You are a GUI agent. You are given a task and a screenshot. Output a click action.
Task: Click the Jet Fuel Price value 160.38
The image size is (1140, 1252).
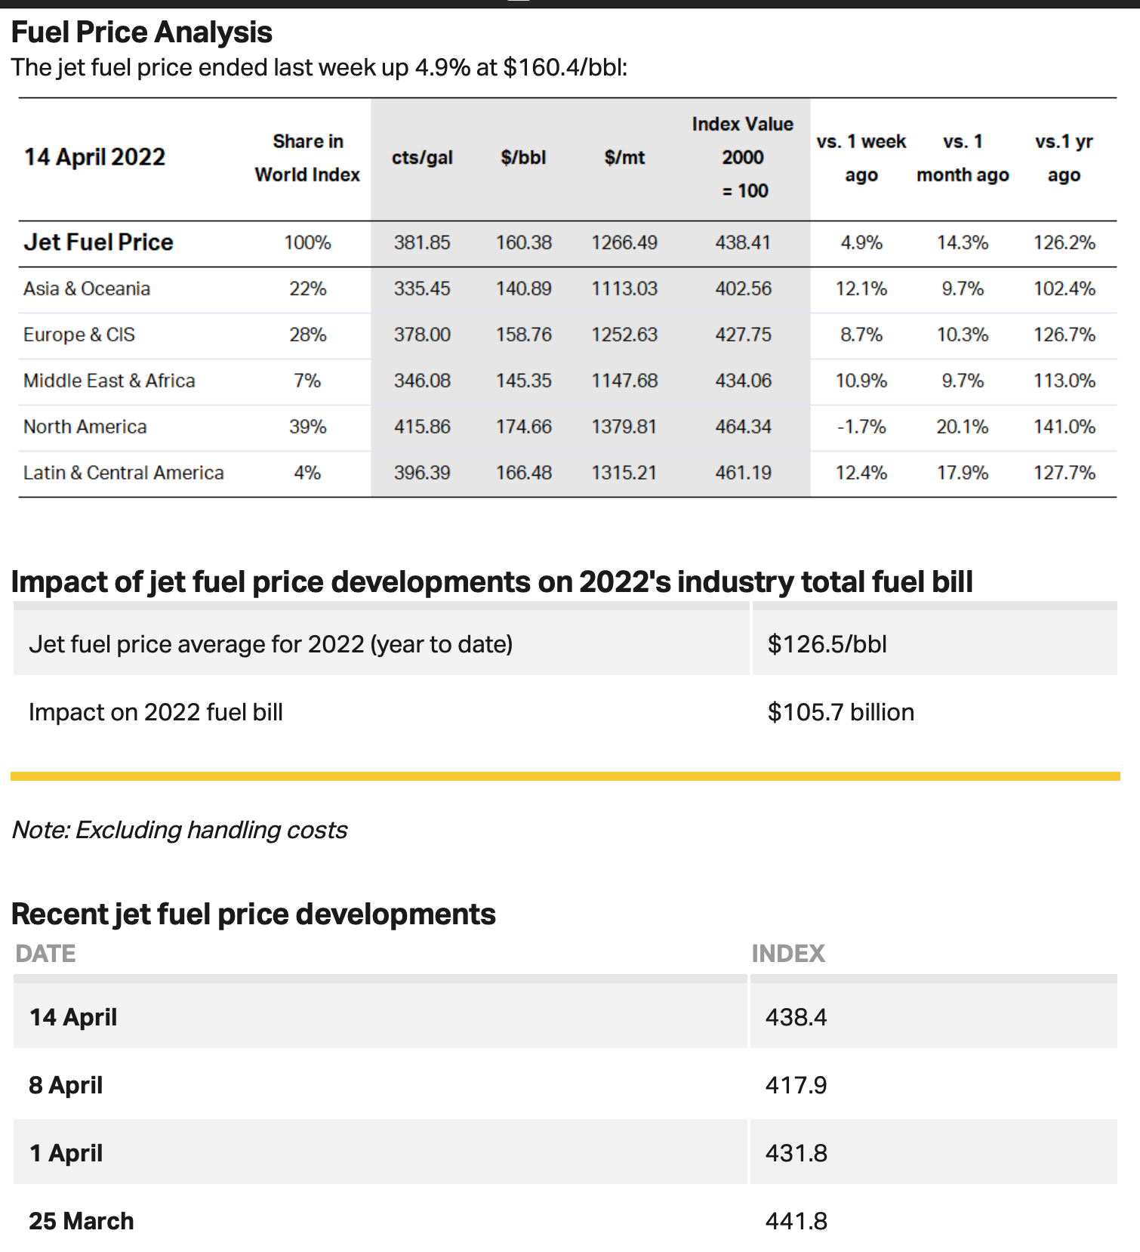(523, 242)
